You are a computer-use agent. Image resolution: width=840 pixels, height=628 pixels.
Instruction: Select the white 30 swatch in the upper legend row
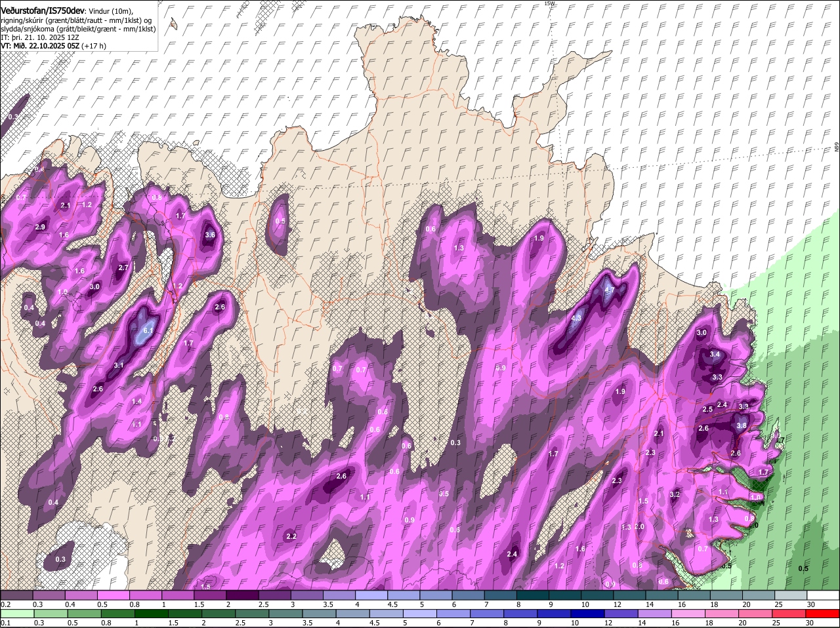coord(823,595)
